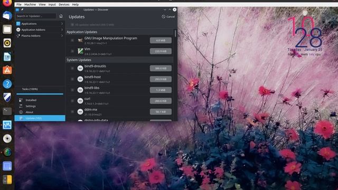Open the Help menu
338x190 pixels.
click(75, 4)
